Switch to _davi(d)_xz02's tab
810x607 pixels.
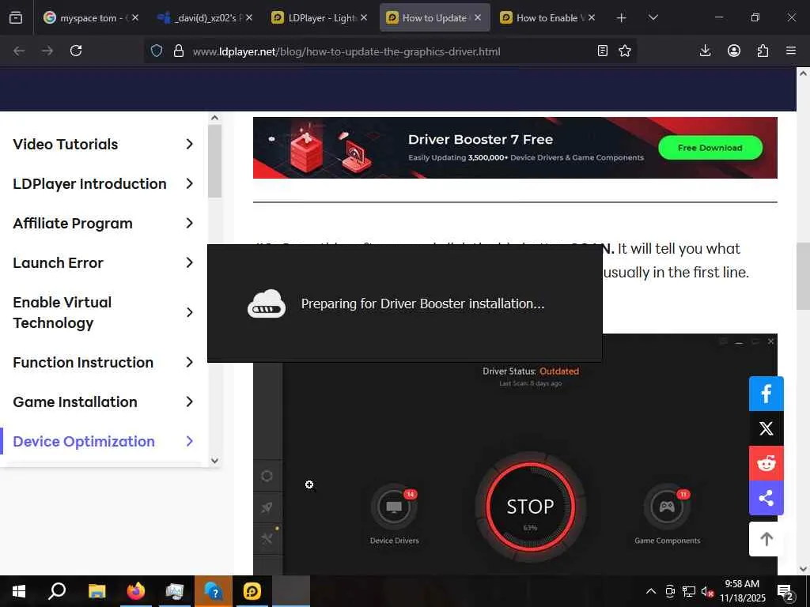206,17
